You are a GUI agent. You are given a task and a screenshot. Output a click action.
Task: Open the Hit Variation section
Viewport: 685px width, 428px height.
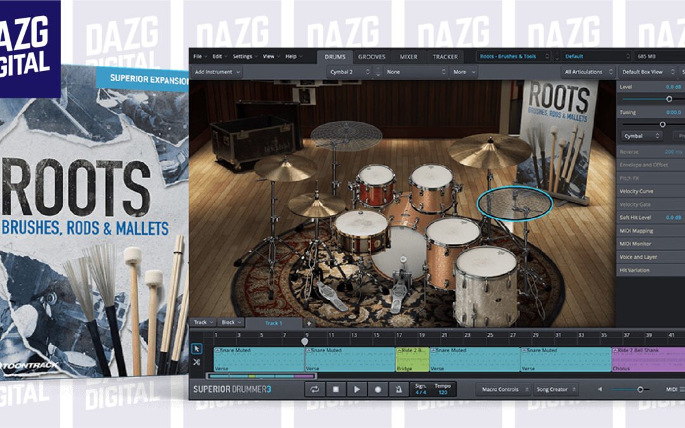pyautogui.click(x=651, y=270)
